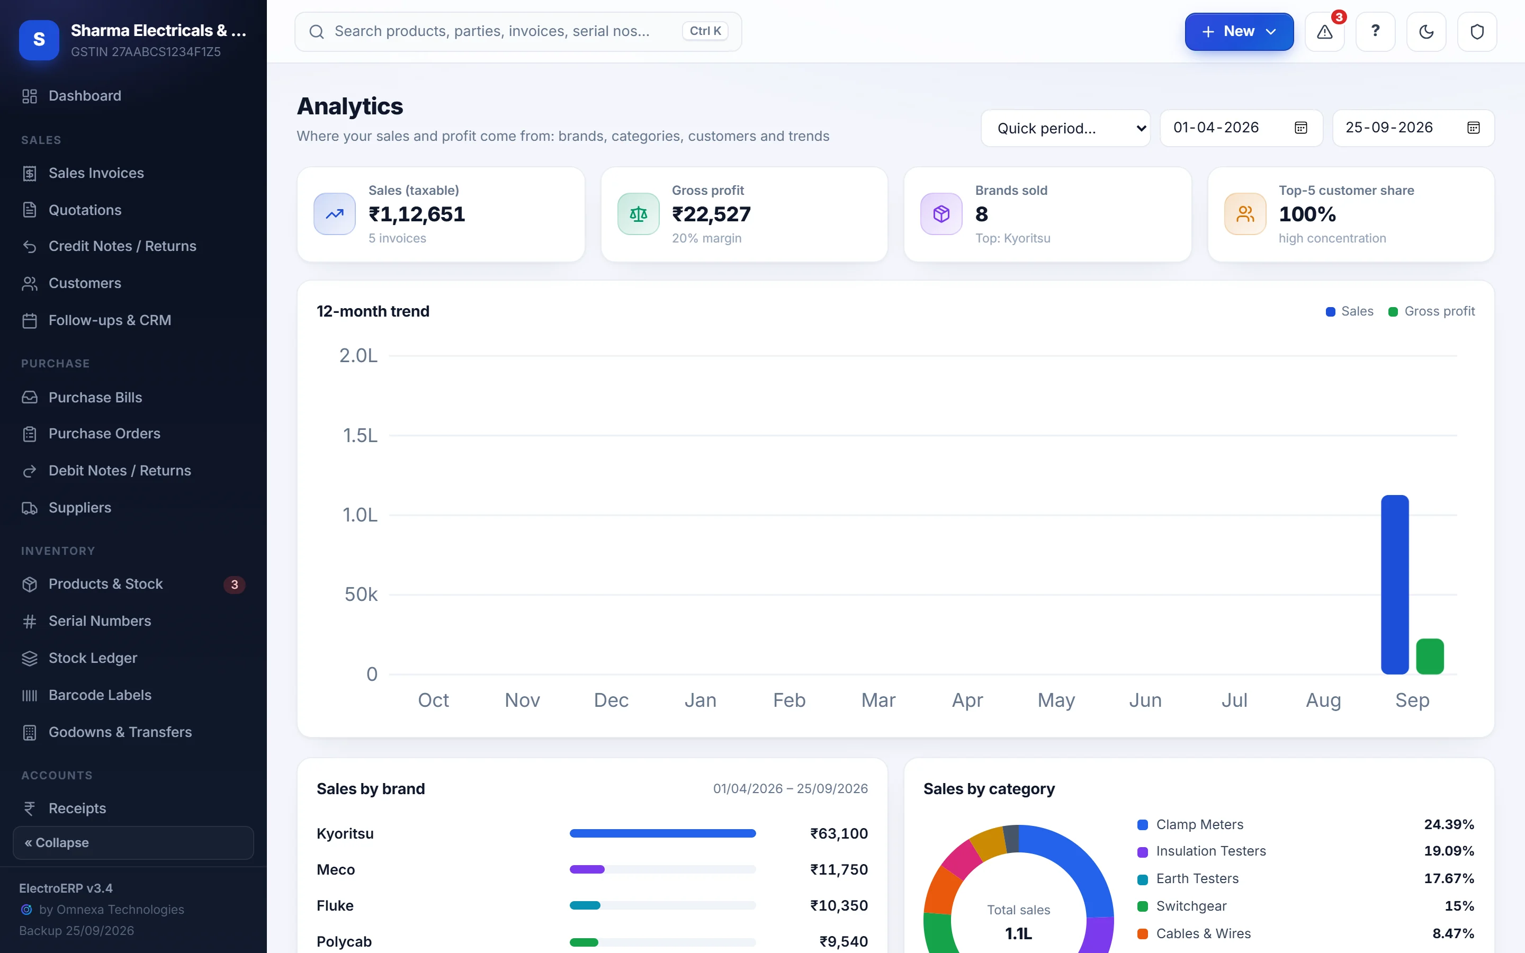
Task: Click the ₹63,100 Kyoritsu value
Action: 839,834
